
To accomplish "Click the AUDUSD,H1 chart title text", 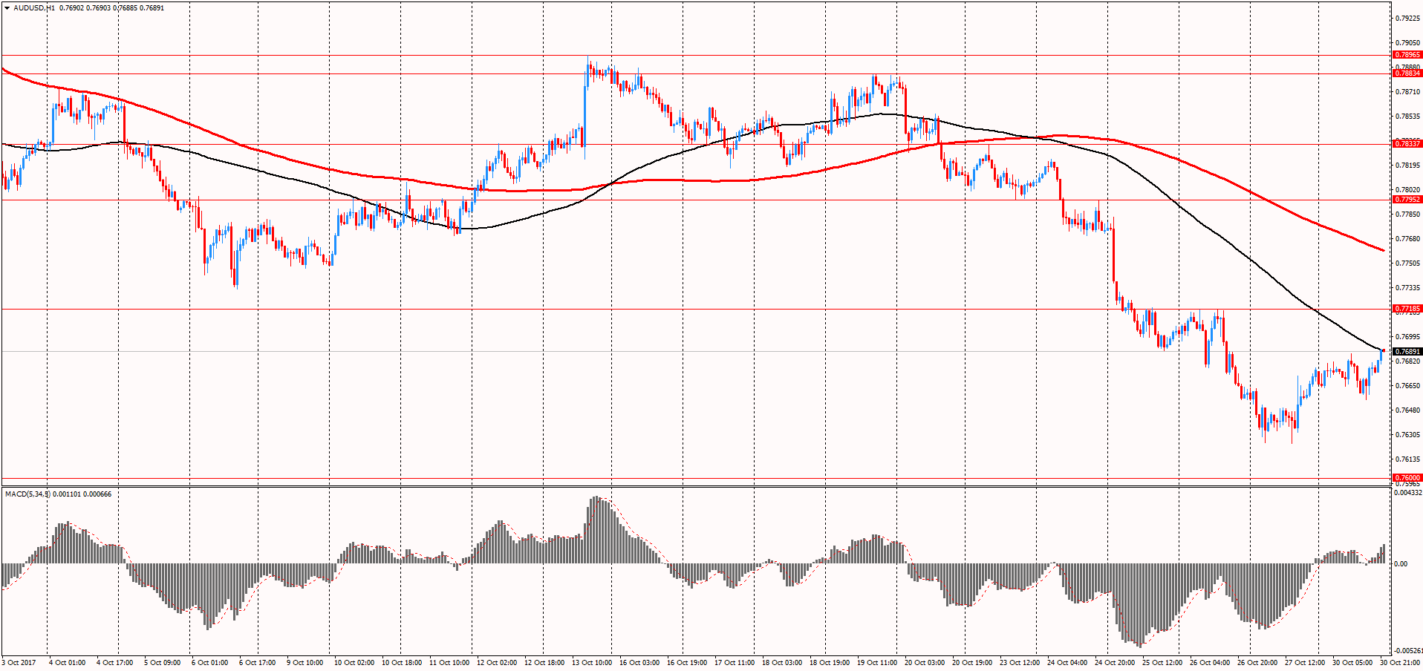I will point(34,8).
